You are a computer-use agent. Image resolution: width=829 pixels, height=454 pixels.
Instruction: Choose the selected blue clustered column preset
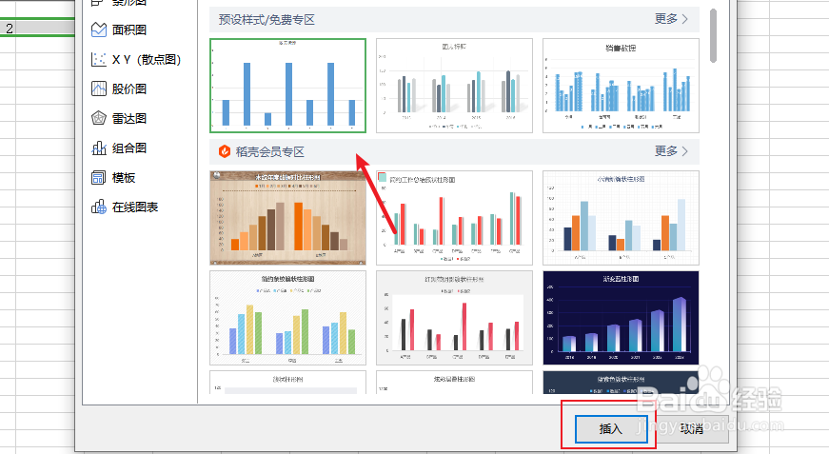[287, 85]
